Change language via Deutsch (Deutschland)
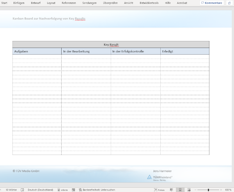This screenshot has width=234, height=192. pyautogui.click(x=40, y=190)
